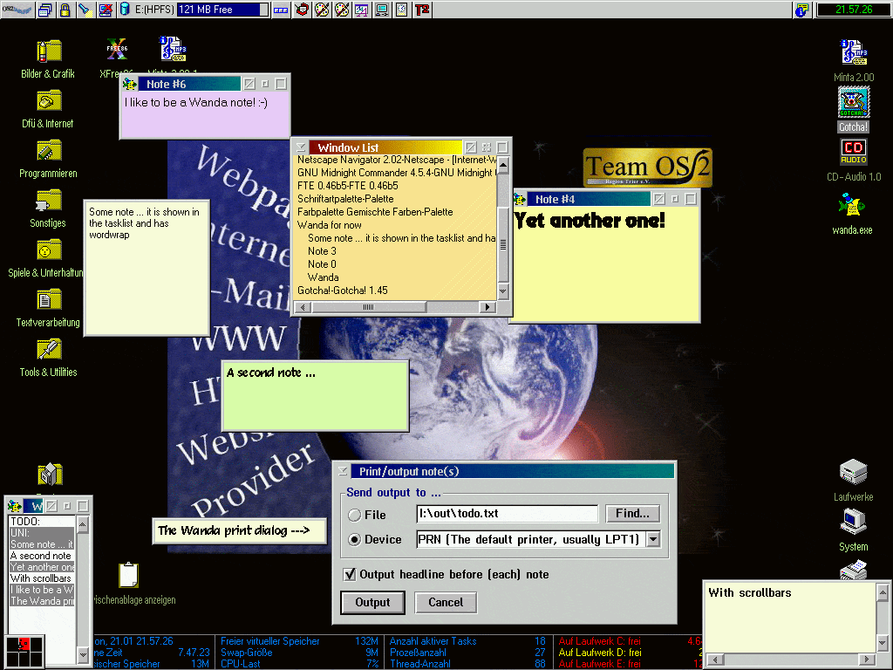Image resolution: width=893 pixels, height=670 pixels.
Task: Select A second note in Wanda list
Action: tap(42, 556)
